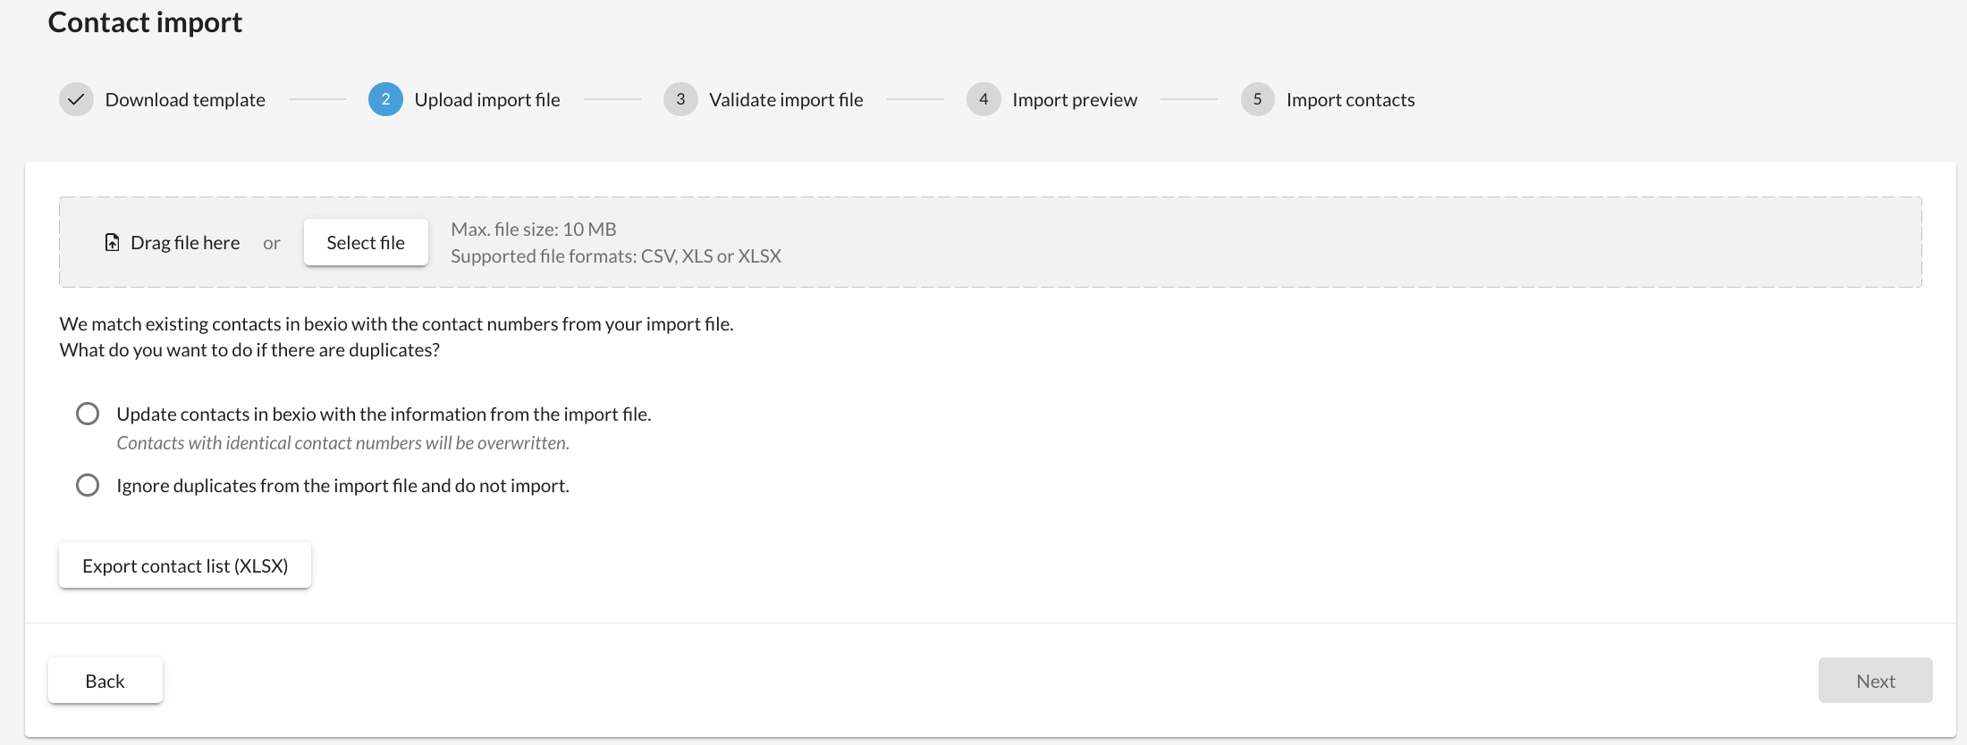Click the numbered circle next to Import contacts
This screenshot has width=1967, height=745.
point(1257,99)
